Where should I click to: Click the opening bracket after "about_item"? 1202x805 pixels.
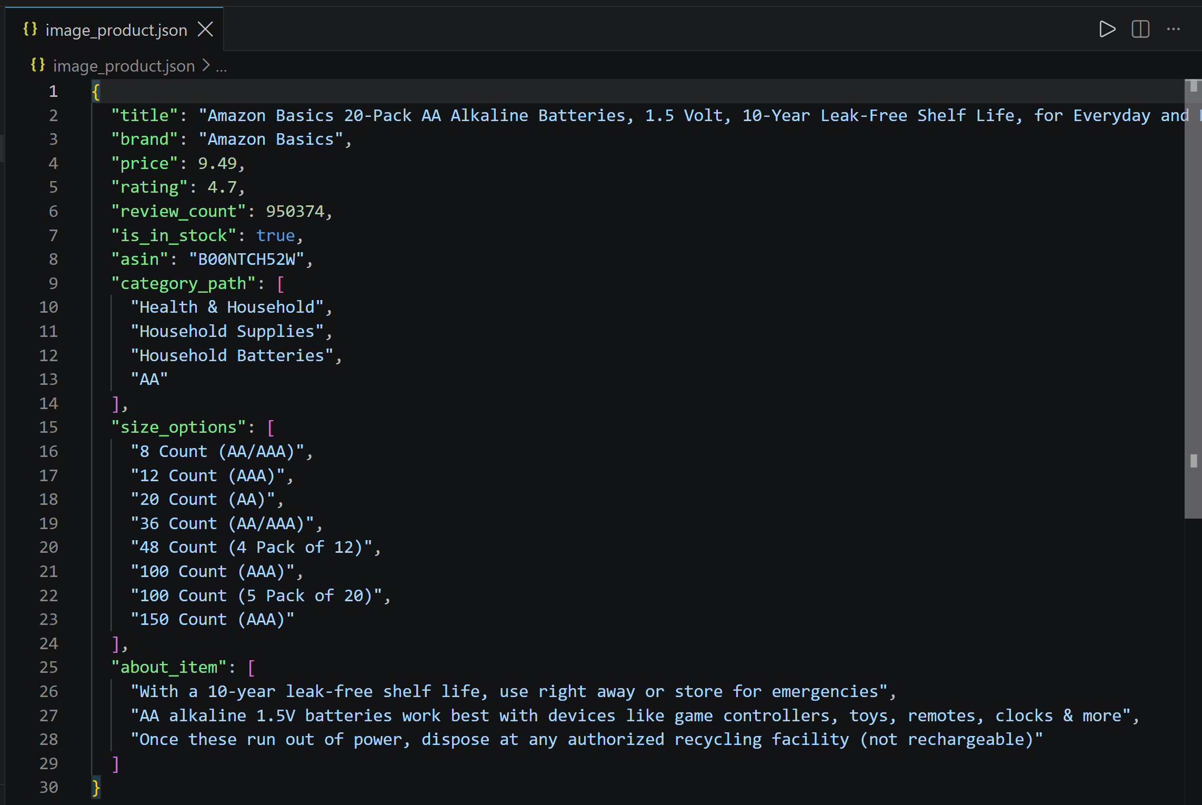coord(251,668)
